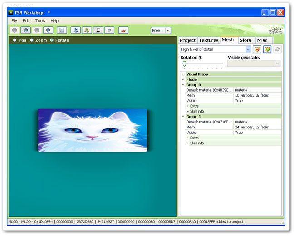Click the first mesh box icon beside detail dropdown
Screen dimensions: 295x236
tap(257, 49)
